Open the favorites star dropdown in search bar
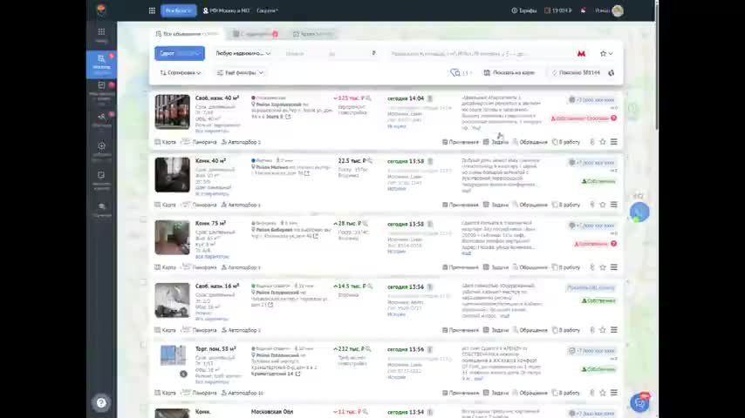745x418 pixels. pos(605,54)
